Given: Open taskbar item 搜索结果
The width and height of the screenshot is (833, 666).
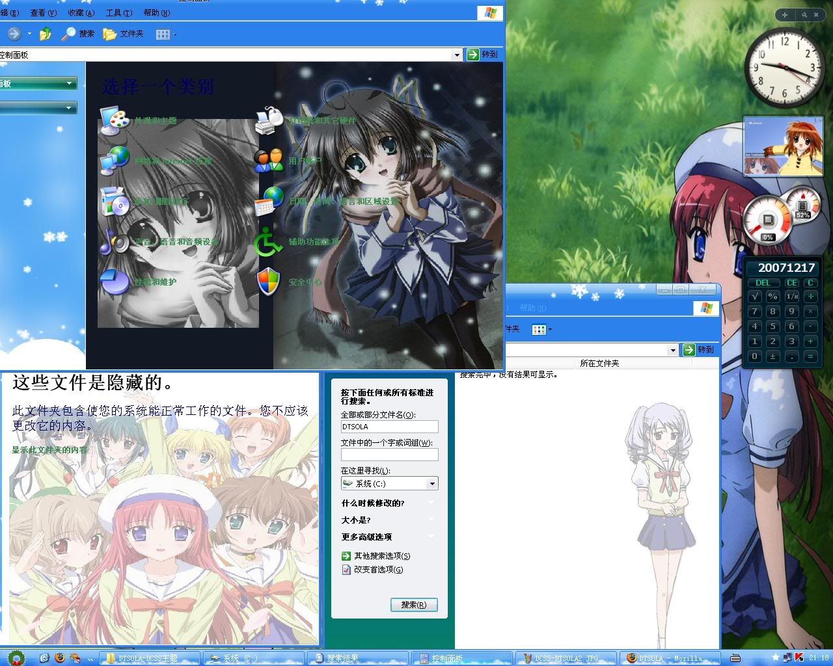Looking at the screenshot, I should 357,658.
